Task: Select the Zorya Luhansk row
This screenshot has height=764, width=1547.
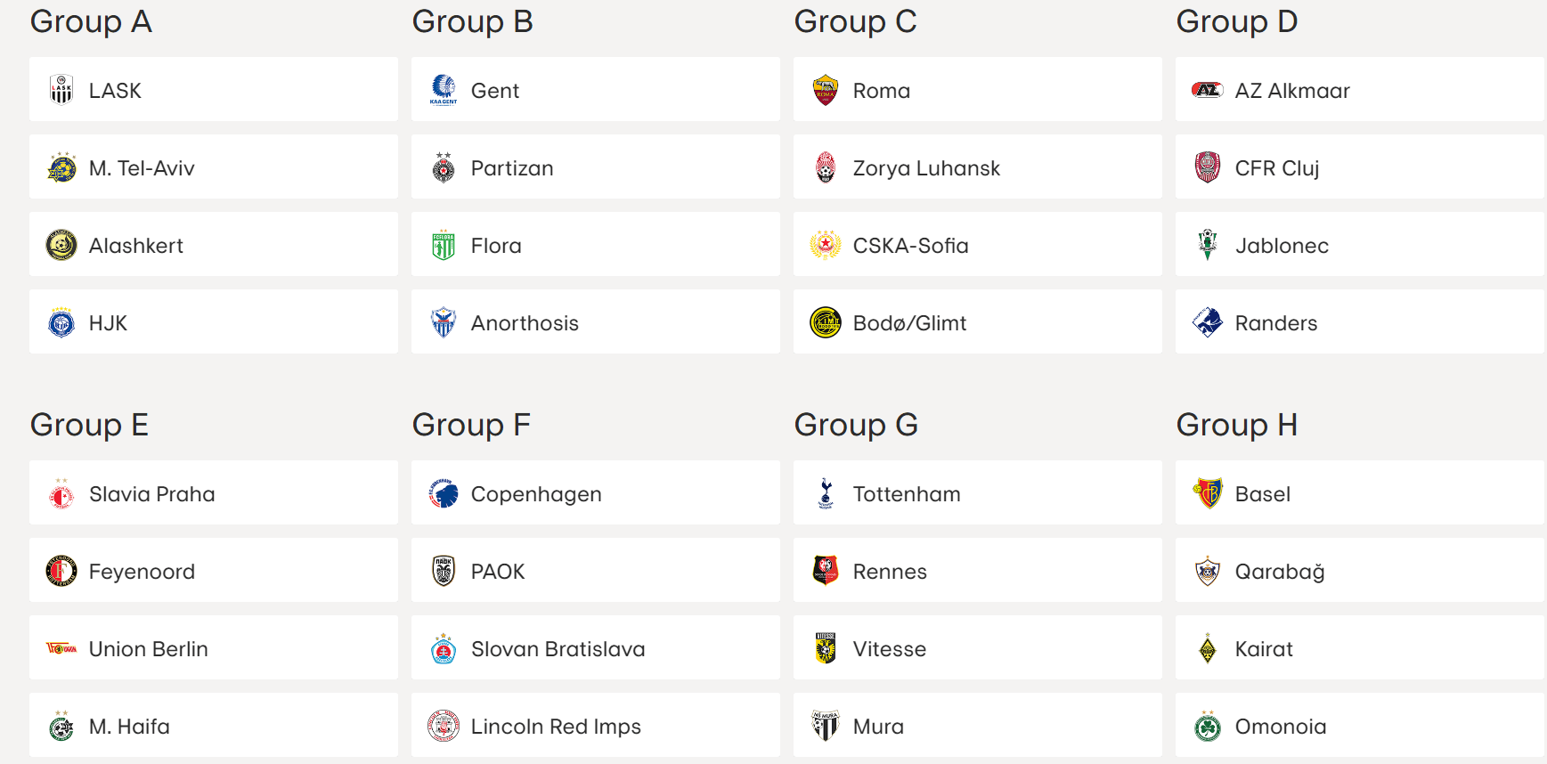Action: click(x=977, y=167)
